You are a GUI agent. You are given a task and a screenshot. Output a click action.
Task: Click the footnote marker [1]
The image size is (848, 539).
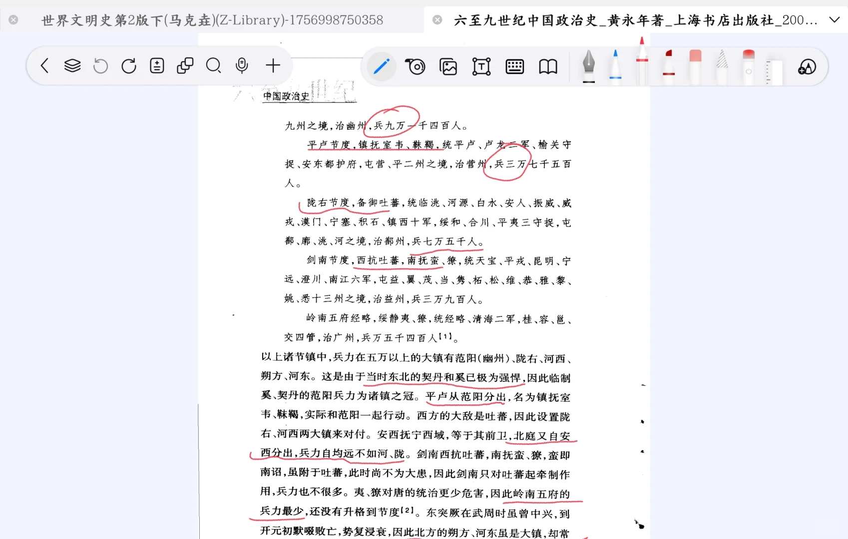(x=445, y=336)
